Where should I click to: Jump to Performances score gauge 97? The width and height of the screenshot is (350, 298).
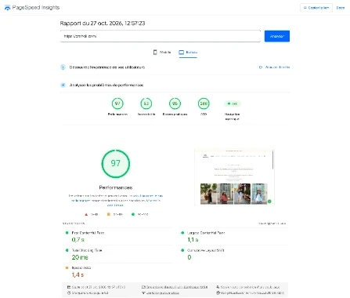[117, 104]
